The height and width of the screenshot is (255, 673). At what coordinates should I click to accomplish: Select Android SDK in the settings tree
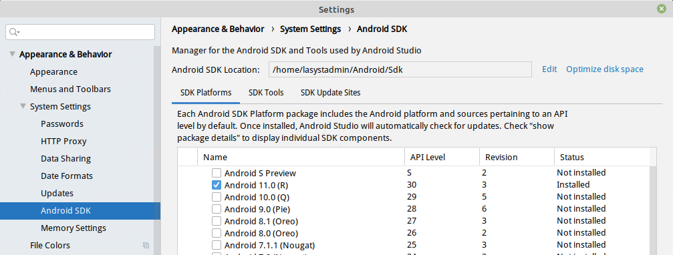point(80,211)
